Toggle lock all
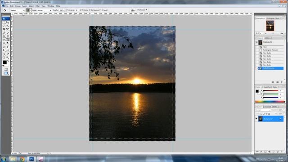The image size is (288, 162). (x=269, y=114)
